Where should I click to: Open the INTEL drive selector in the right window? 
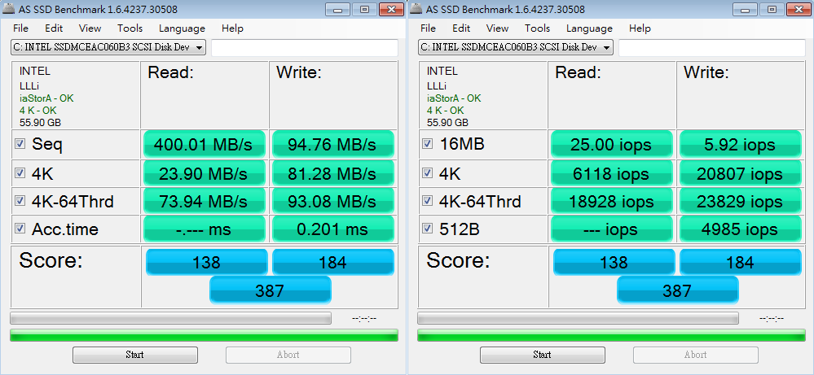click(x=606, y=47)
